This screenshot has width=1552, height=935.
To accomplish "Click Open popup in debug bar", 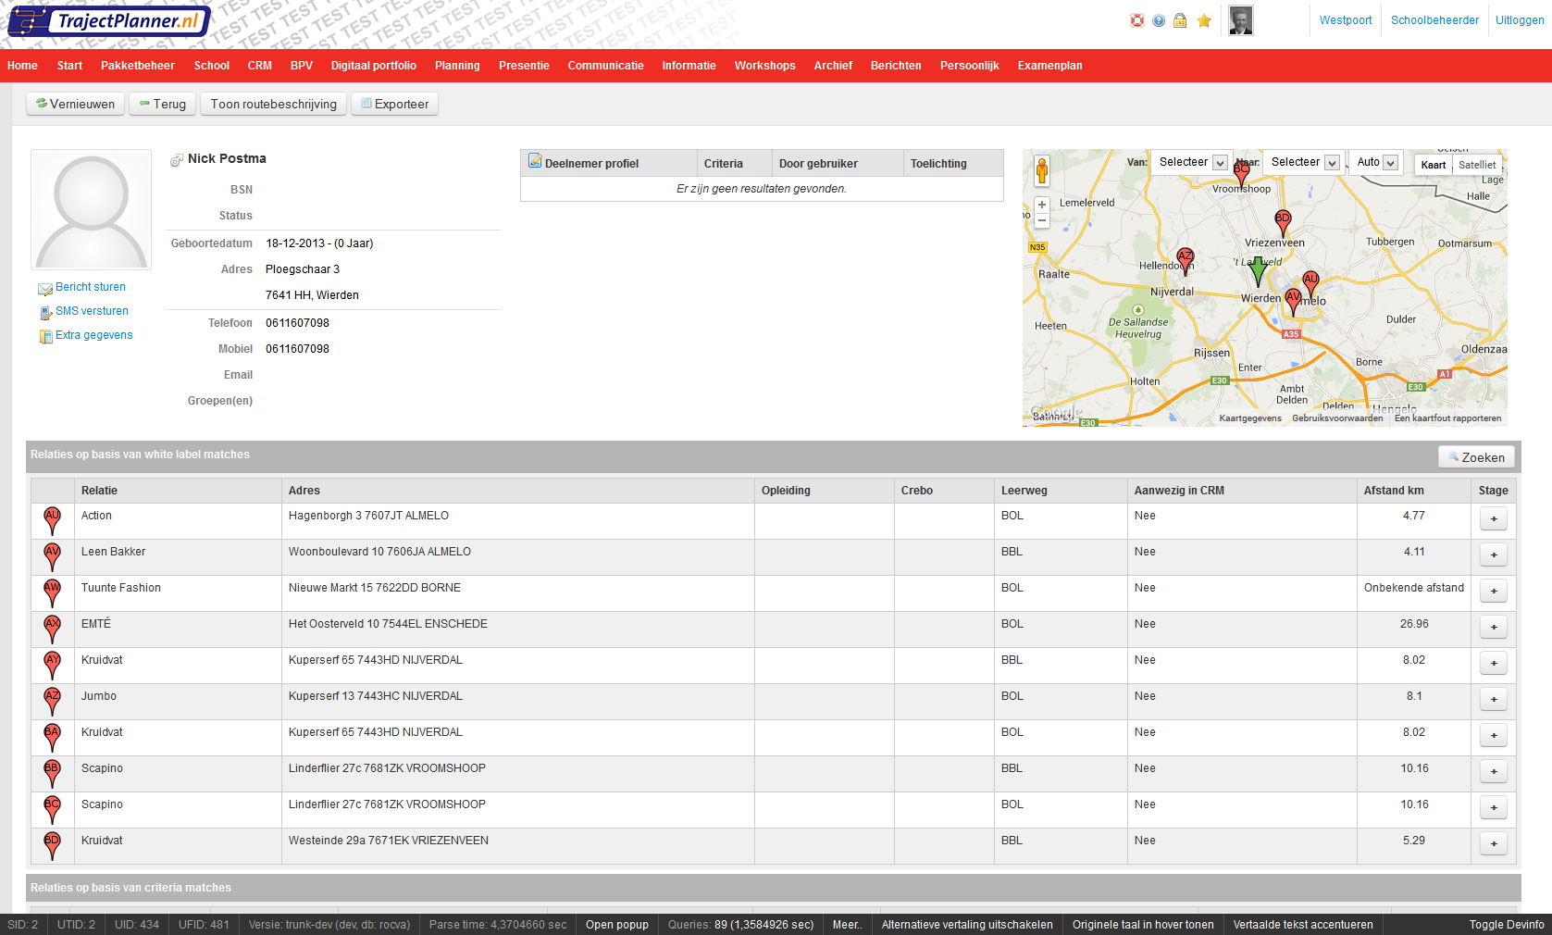I will pyautogui.click(x=616, y=925).
